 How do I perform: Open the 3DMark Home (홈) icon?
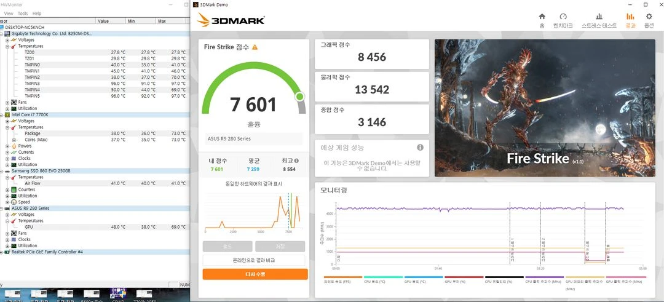click(x=542, y=17)
